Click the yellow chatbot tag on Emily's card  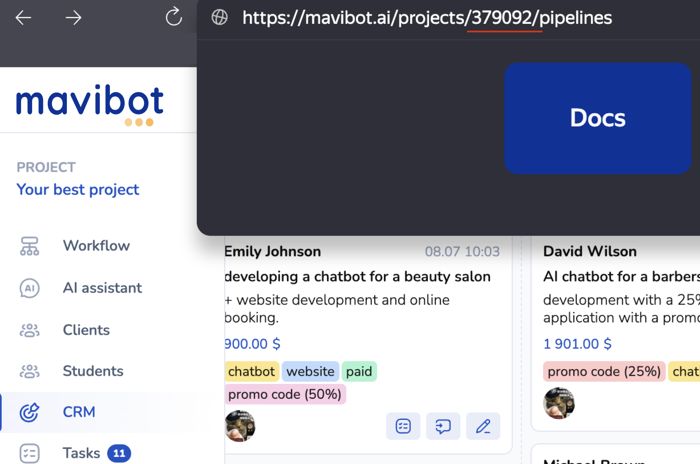tap(251, 371)
